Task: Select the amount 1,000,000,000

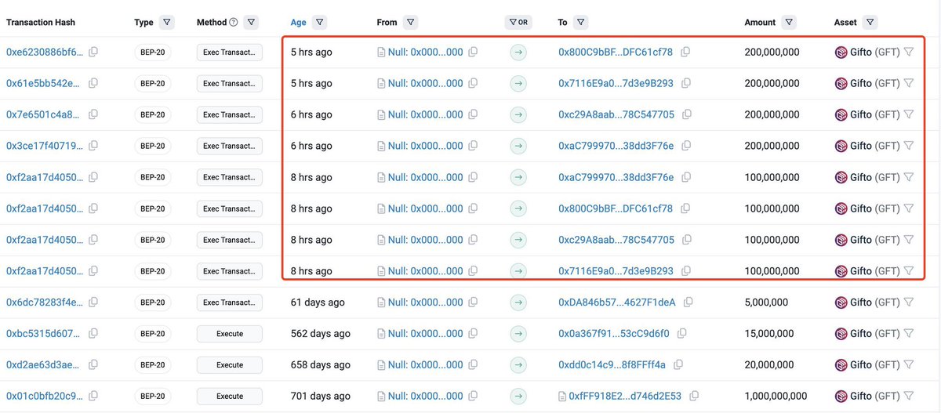Action: point(776,397)
